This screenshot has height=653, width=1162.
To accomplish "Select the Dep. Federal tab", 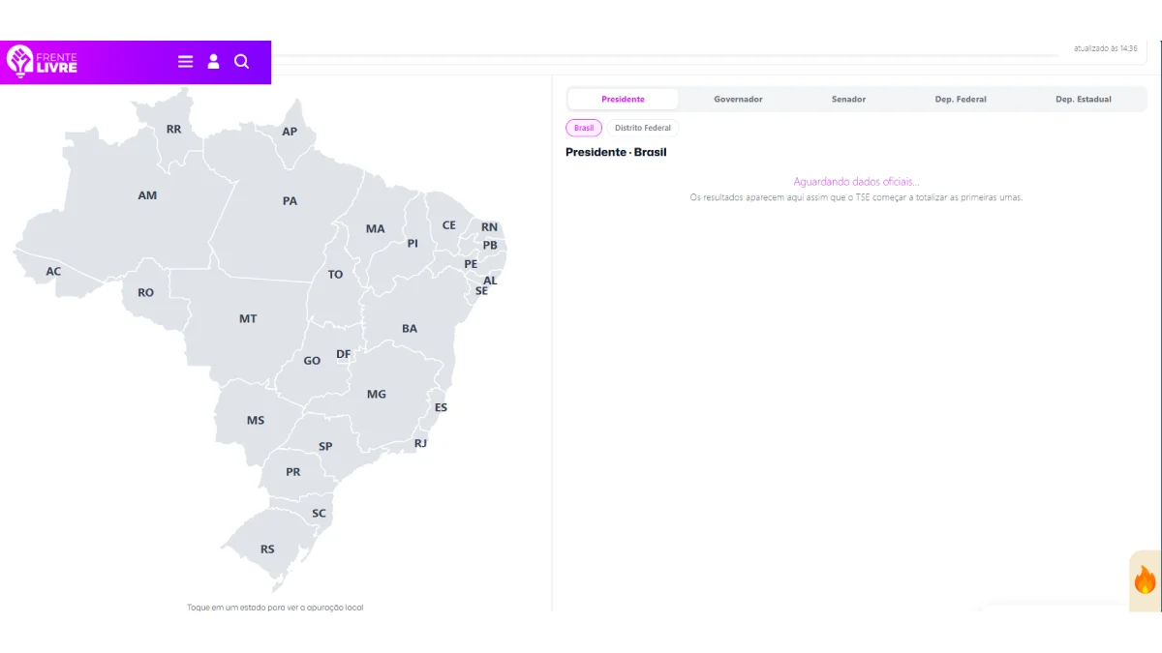I will coord(960,100).
